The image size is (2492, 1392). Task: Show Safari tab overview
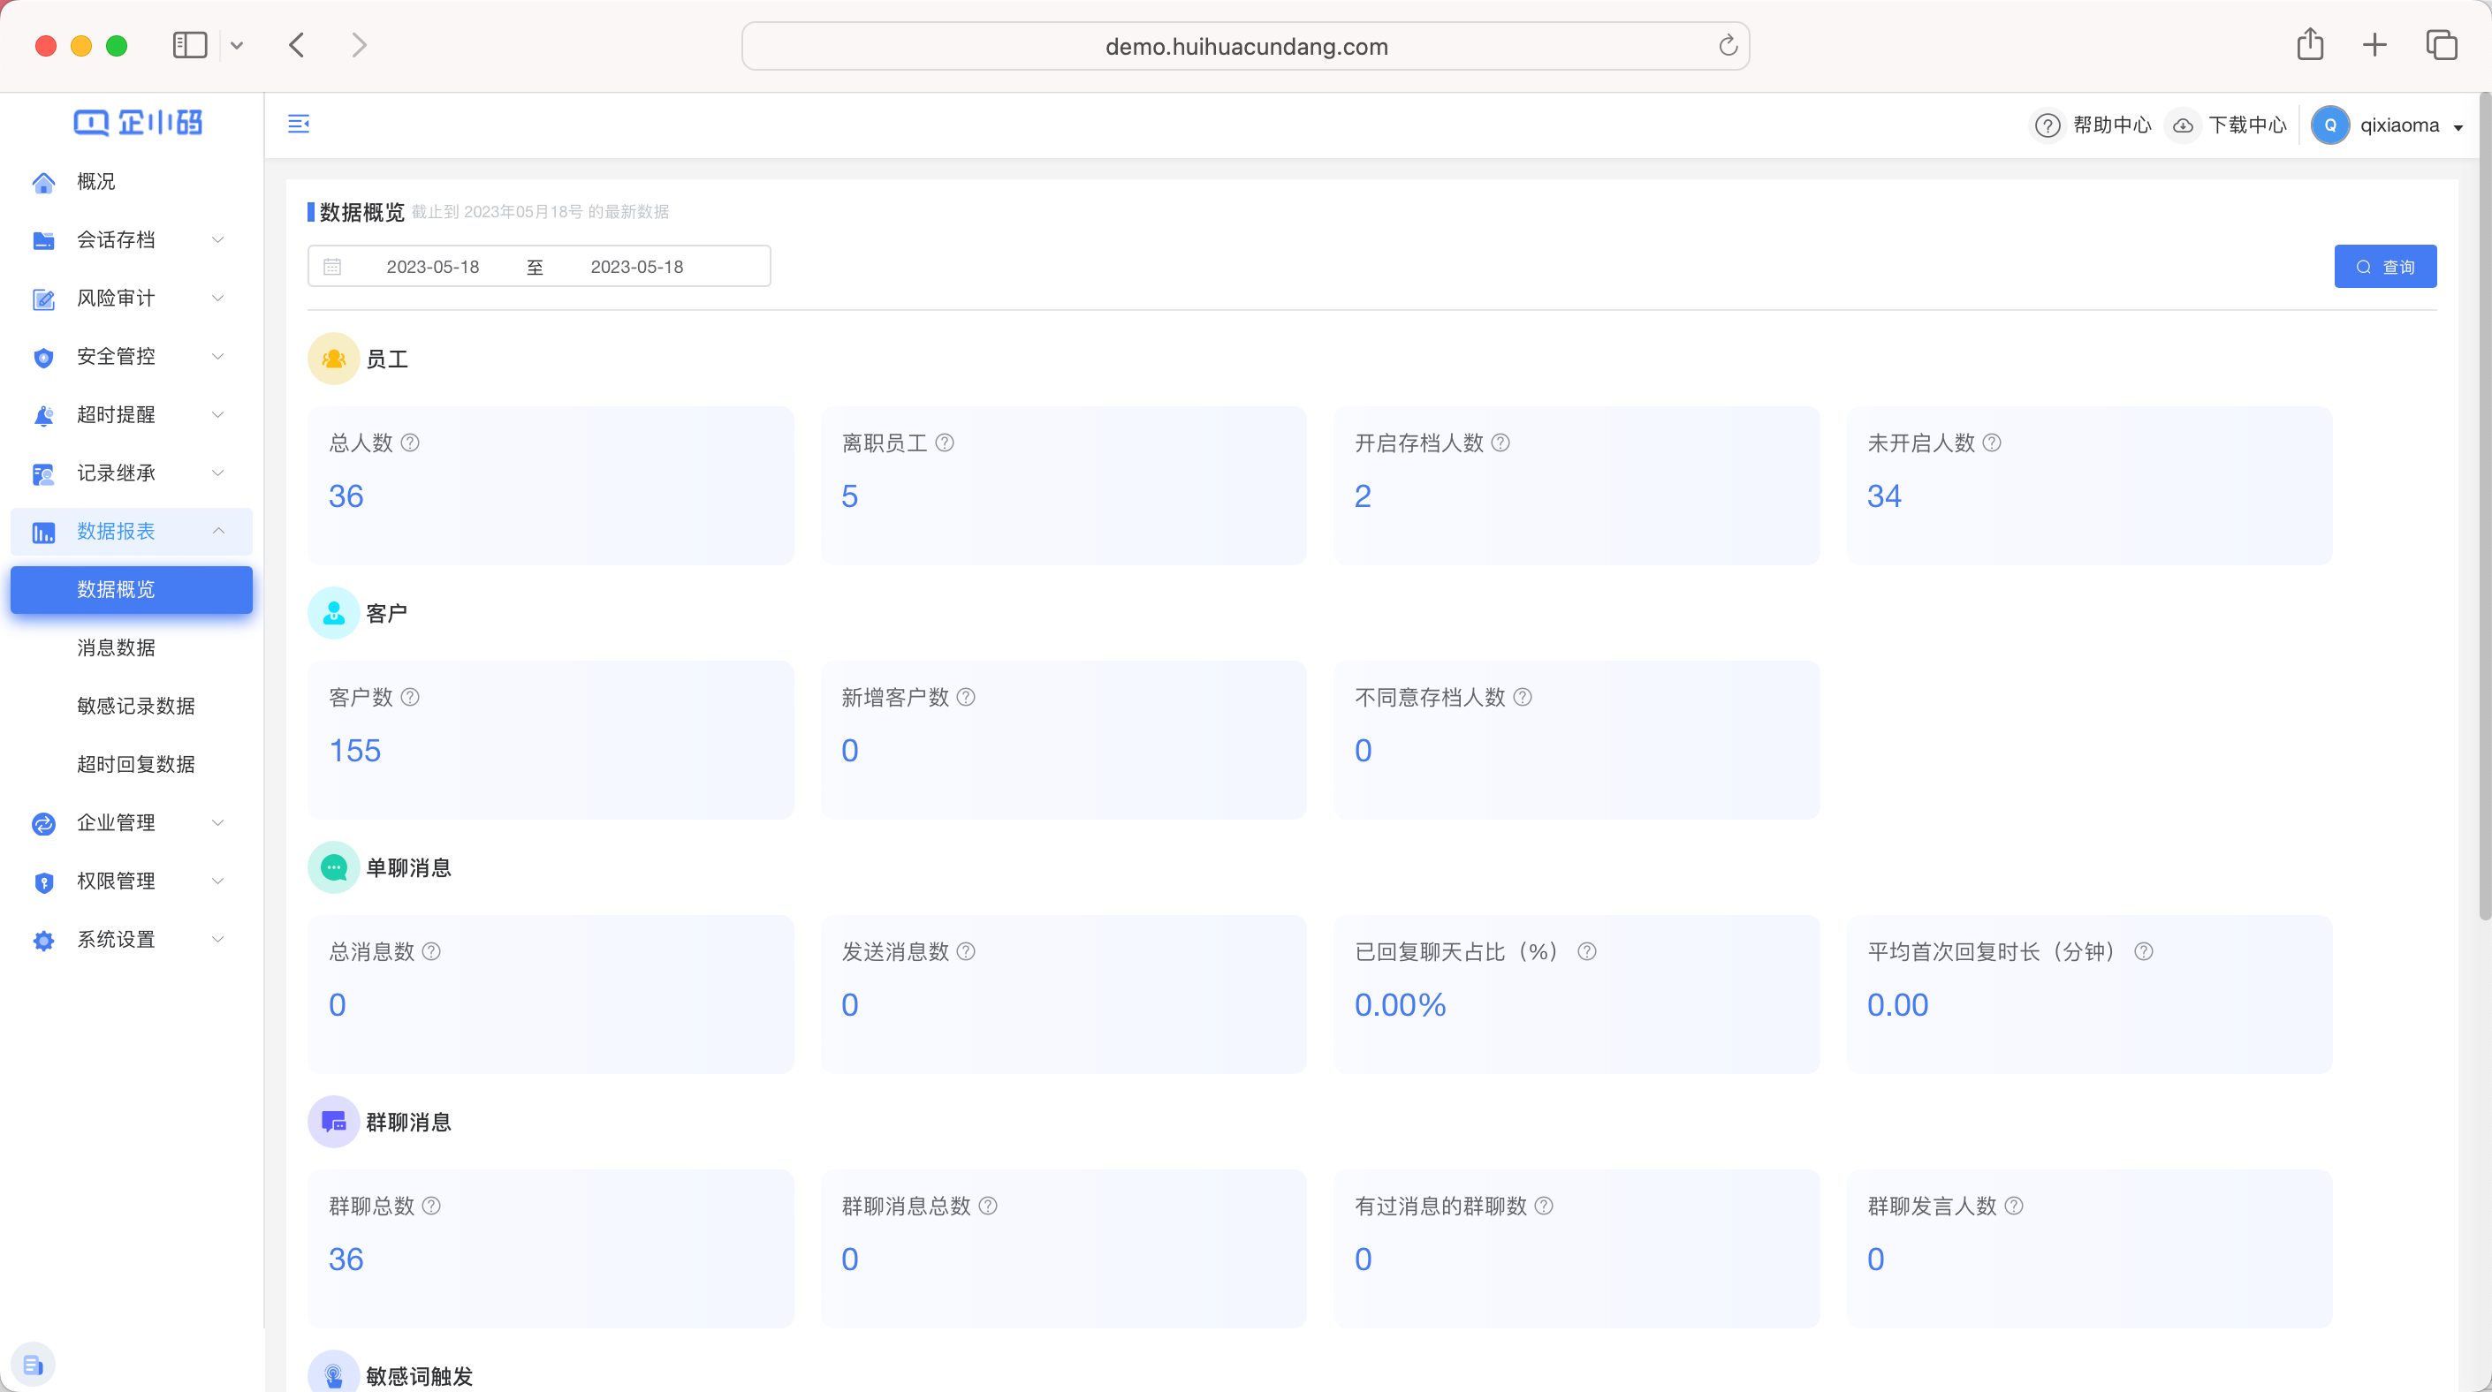tap(2441, 44)
